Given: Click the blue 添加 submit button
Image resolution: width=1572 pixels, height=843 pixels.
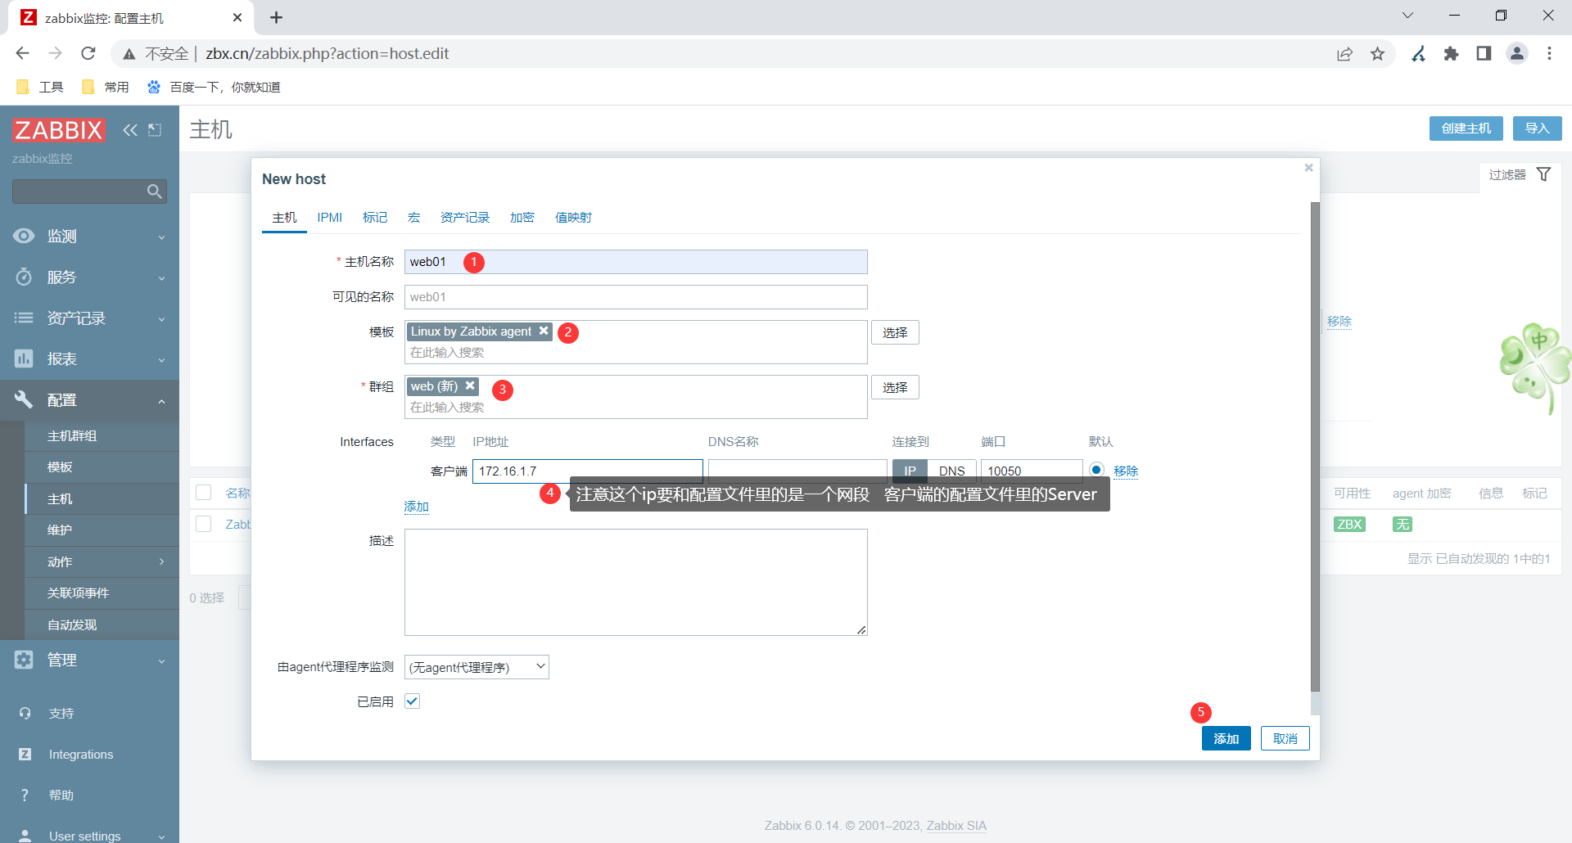Looking at the screenshot, I should tap(1226, 738).
